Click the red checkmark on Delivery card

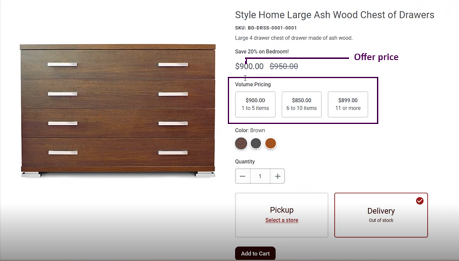420,201
